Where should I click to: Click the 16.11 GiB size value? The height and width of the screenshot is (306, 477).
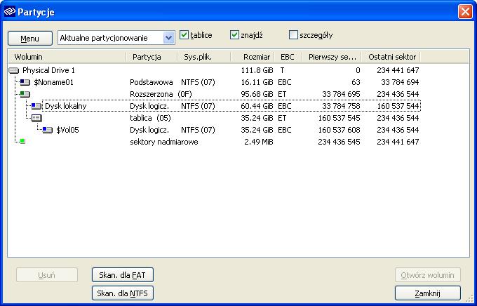(x=257, y=83)
